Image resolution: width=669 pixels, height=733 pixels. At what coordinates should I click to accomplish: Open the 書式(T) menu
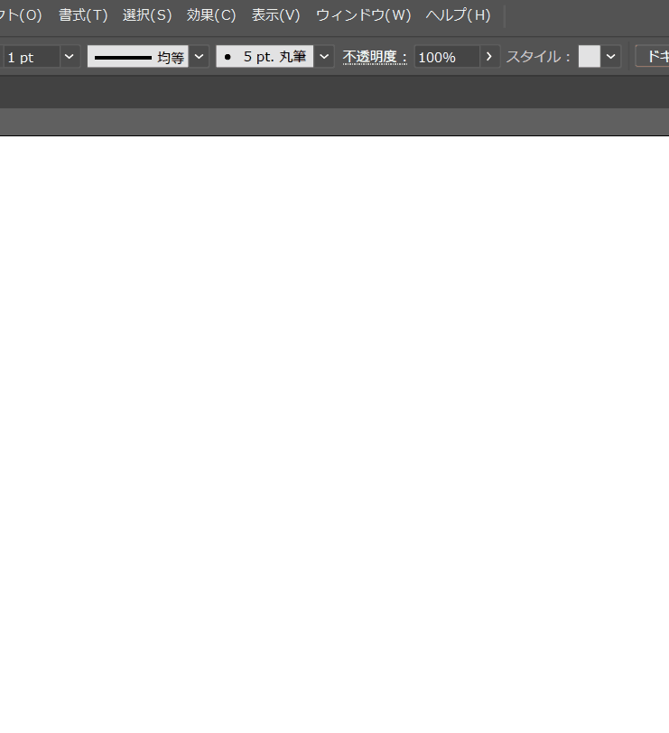82,15
